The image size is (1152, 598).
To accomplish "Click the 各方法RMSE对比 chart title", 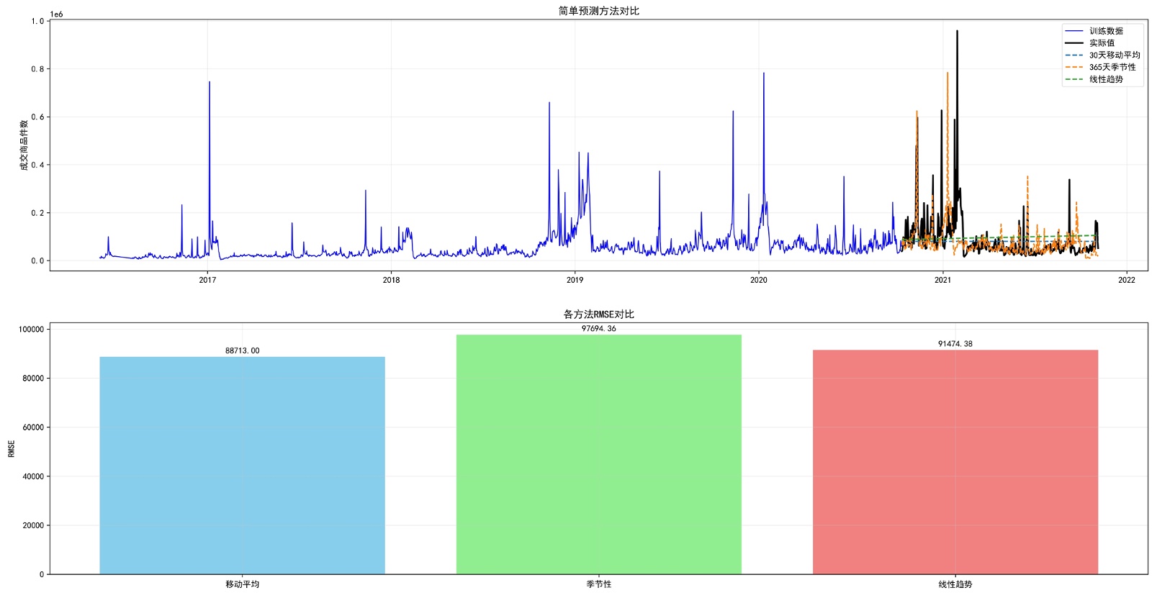I will coord(598,314).
